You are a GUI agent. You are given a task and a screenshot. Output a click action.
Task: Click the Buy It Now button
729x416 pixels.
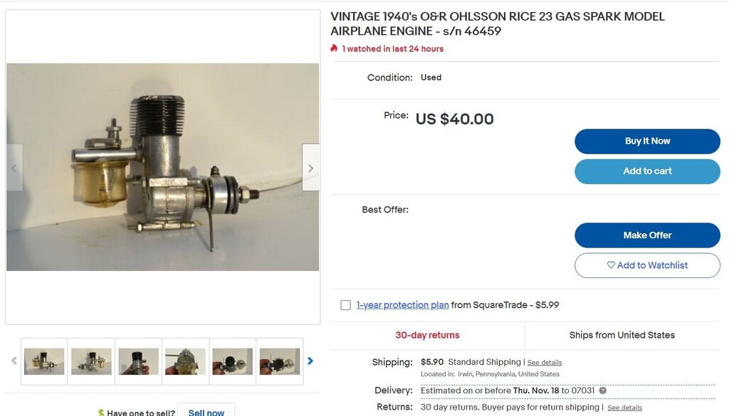647,141
